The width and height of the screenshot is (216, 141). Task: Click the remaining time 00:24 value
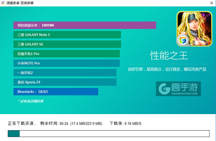[64, 124]
